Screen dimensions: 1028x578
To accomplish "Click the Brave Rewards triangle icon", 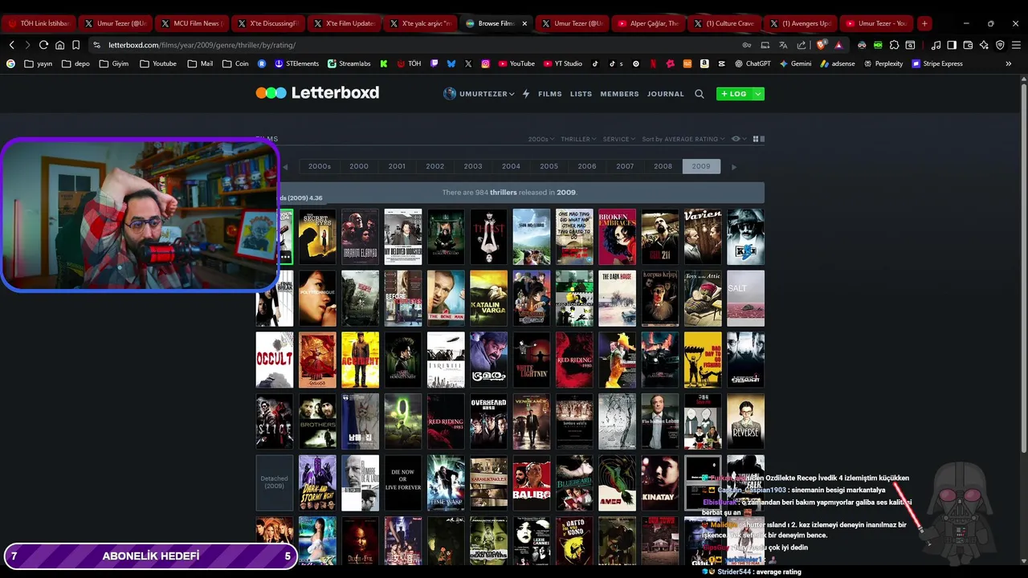I will pyautogui.click(x=838, y=45).
